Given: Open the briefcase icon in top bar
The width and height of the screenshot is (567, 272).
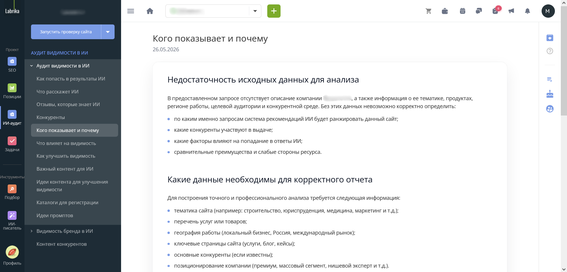Looking at the screenshot, I should 445,11.
